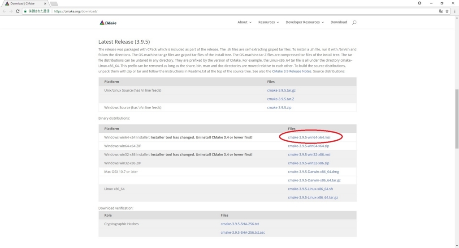459x248 pixels.
Task: Download cmake-3.9.5-win64-x64.msi installer
Action: point(309,138)
